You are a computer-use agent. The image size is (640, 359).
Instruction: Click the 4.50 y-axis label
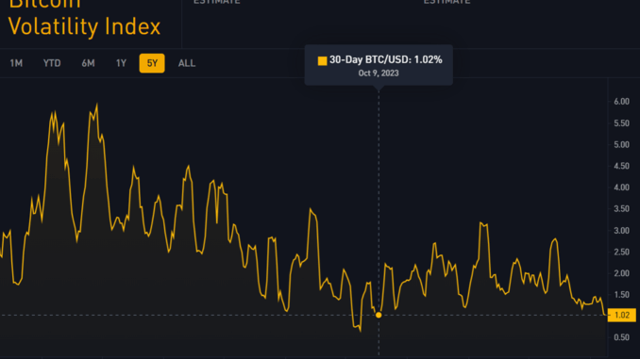621,166
